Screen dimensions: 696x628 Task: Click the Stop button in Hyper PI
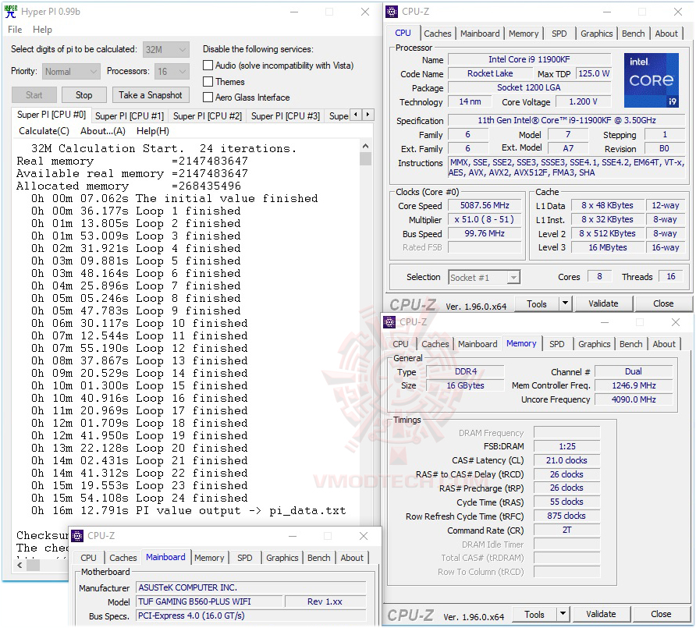[x=84, y=95]
